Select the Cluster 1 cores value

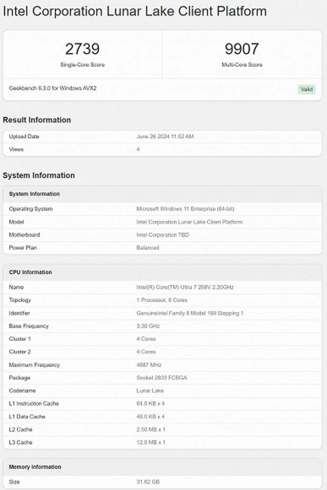(146, 339)
